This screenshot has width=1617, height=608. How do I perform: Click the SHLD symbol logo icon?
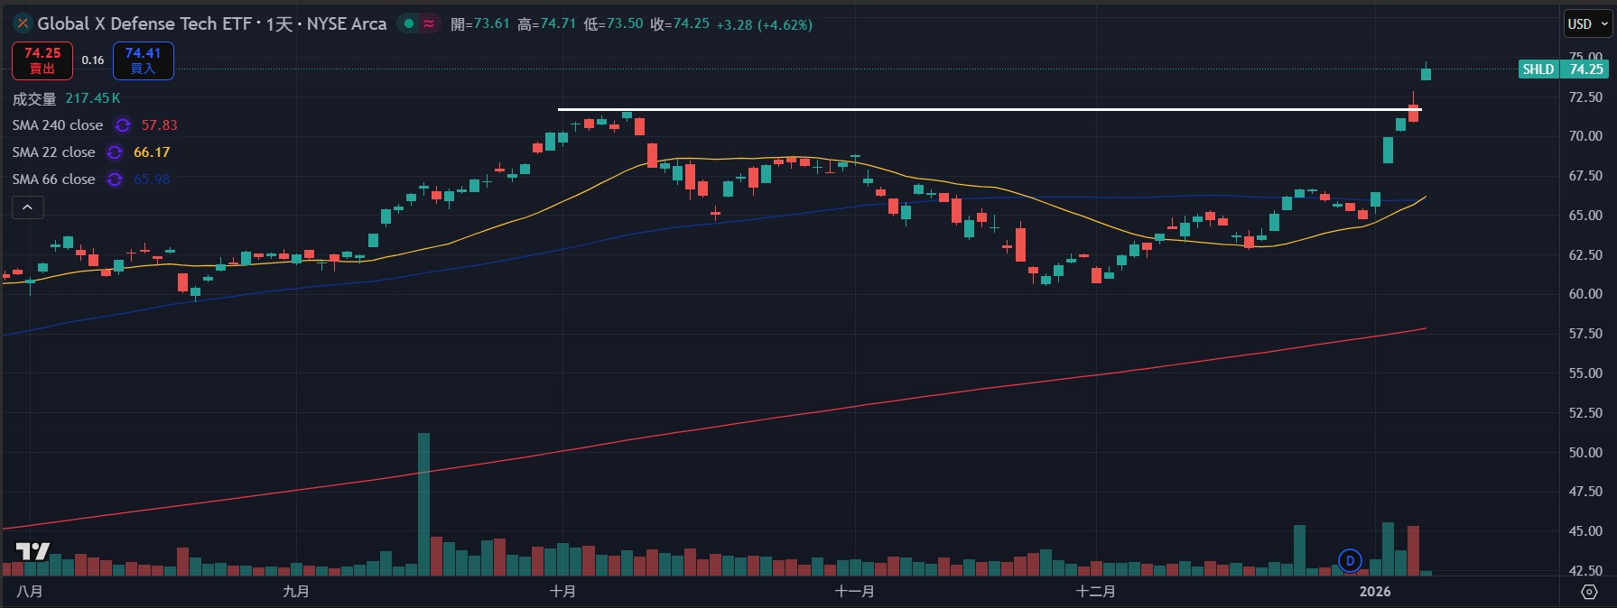[23, 24]
